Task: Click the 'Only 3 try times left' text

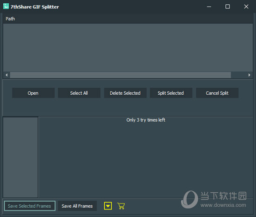Action: [146, 120]
